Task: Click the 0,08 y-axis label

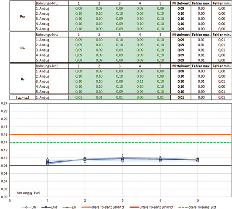Action: click(x=4, y=166)
